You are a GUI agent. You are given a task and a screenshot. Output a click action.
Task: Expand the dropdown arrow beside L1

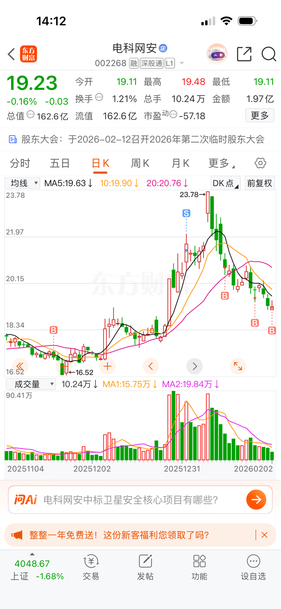(x=182, y=63)
